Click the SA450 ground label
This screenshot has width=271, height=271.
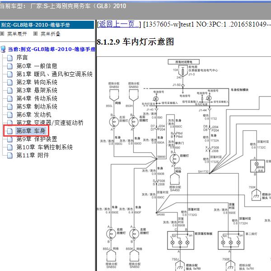tap(175, 190)
